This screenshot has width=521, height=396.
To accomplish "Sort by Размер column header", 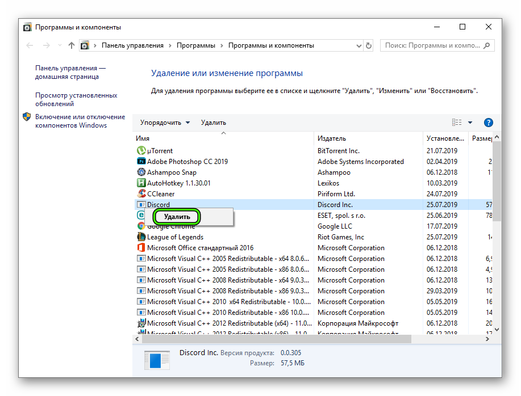I will 481,138.
